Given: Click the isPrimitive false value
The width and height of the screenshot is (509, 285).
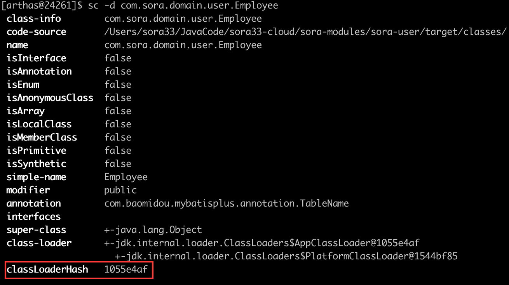Looking at the screenshot, I should [118, 151].
